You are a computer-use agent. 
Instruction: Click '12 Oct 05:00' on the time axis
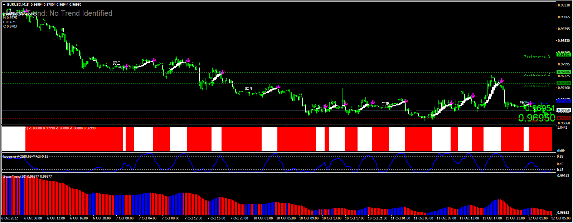point(561,218)
